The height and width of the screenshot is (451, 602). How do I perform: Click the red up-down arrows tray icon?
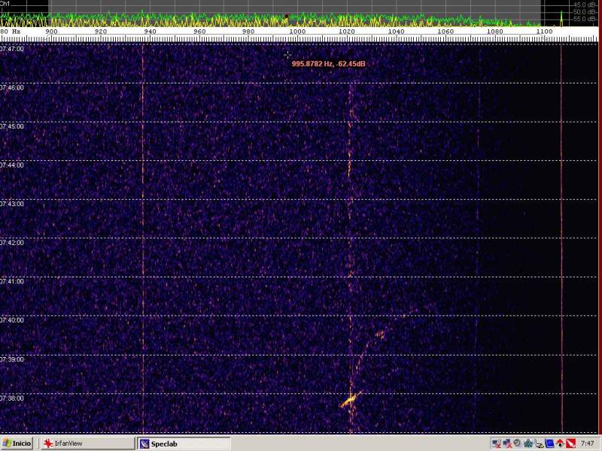(560, 443)
